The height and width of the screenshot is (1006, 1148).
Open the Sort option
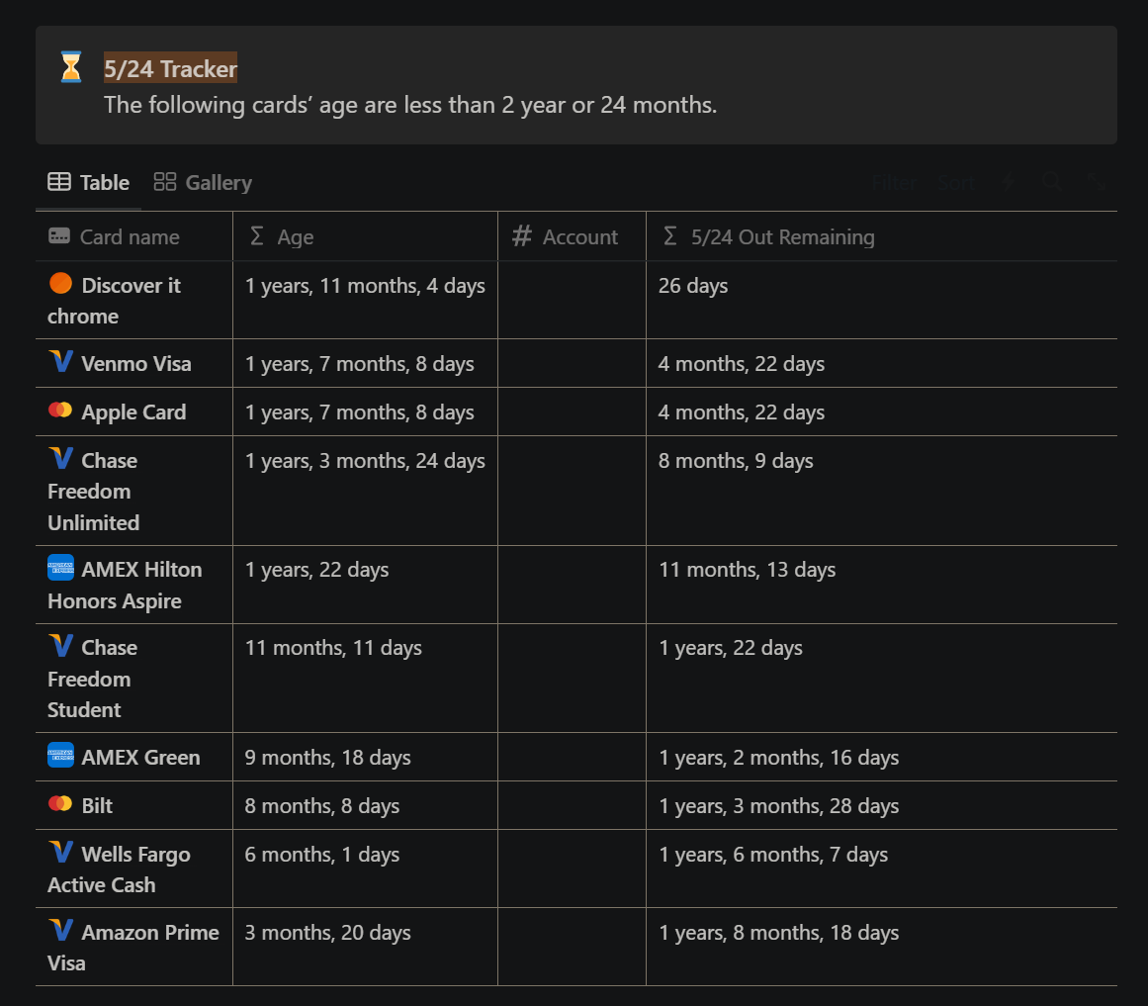coord(956,182)
